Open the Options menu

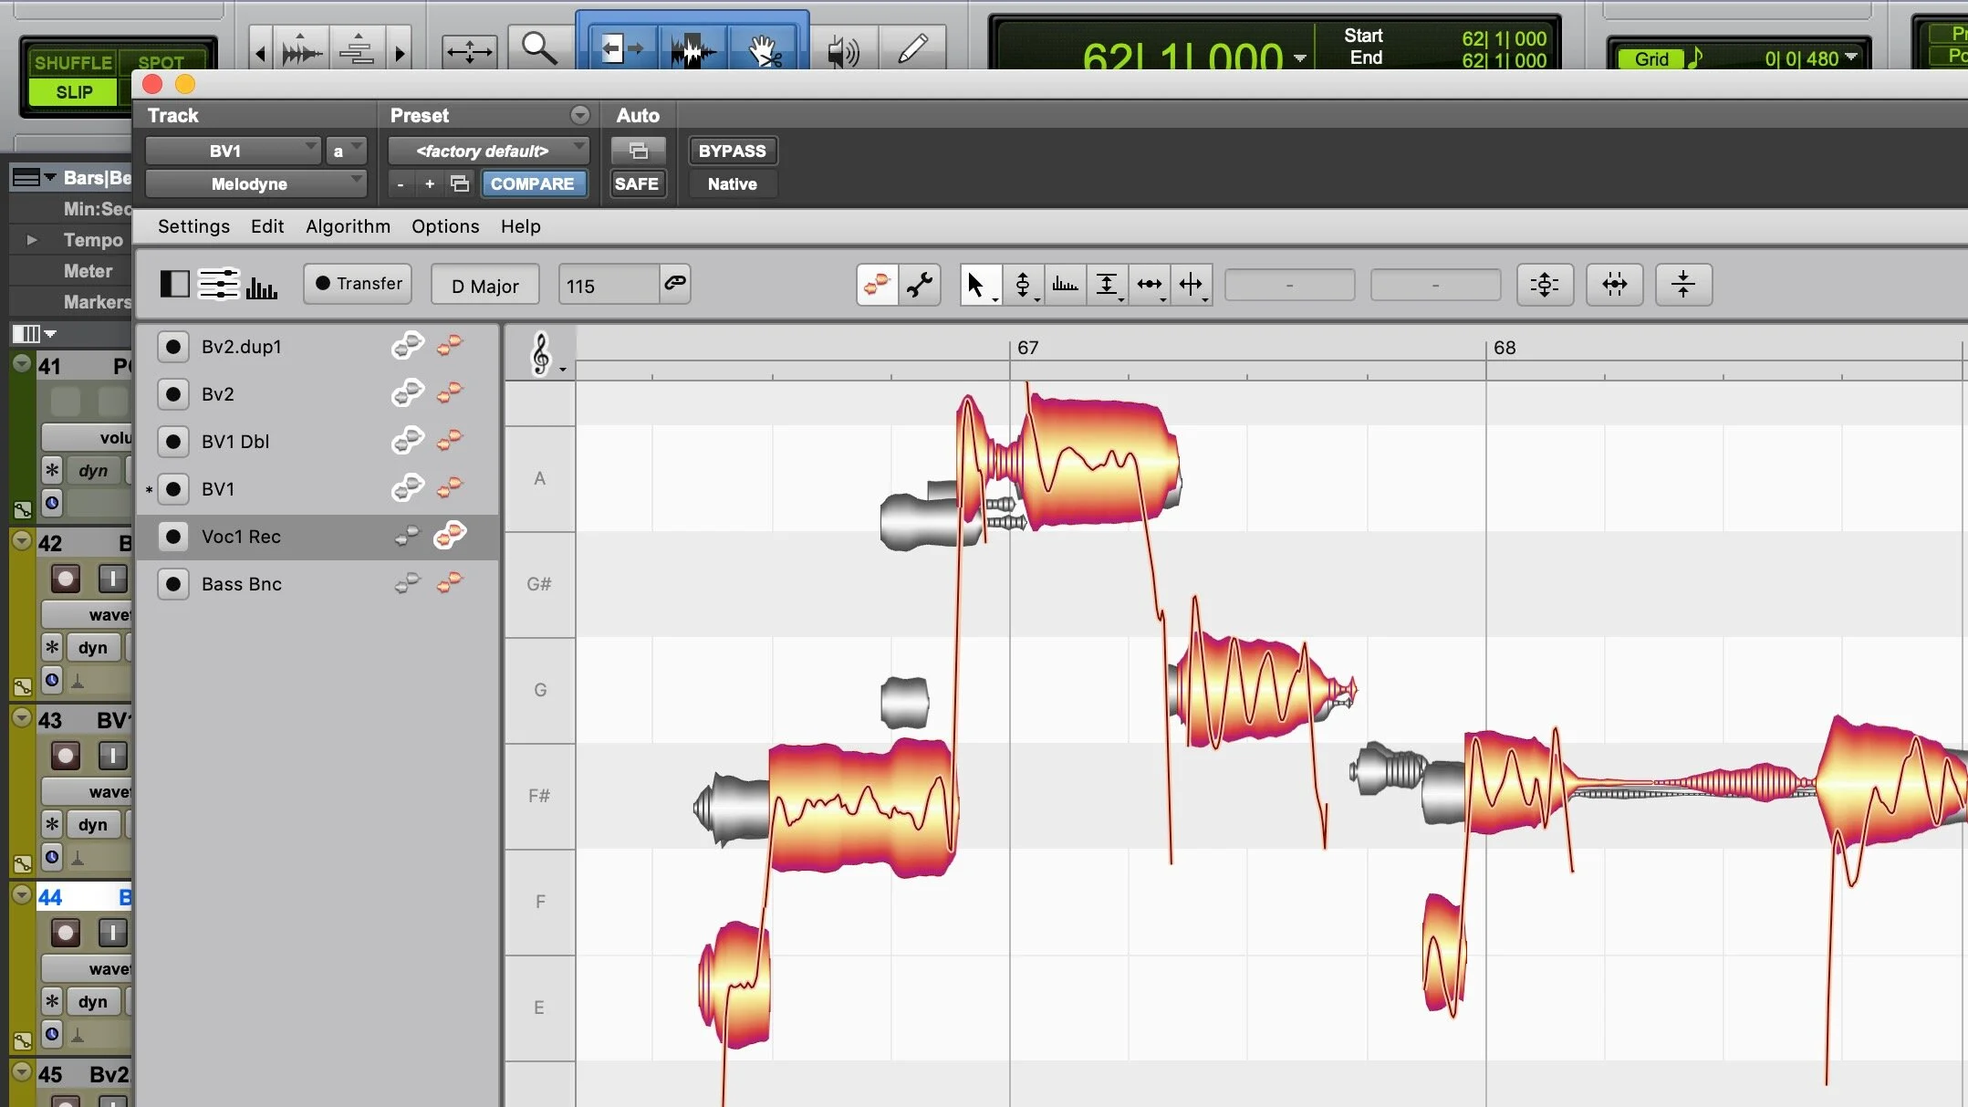tap(444, 226)
